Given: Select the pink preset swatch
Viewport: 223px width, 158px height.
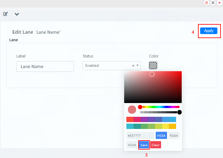Looking at the screenshot, I should (137, 119).
